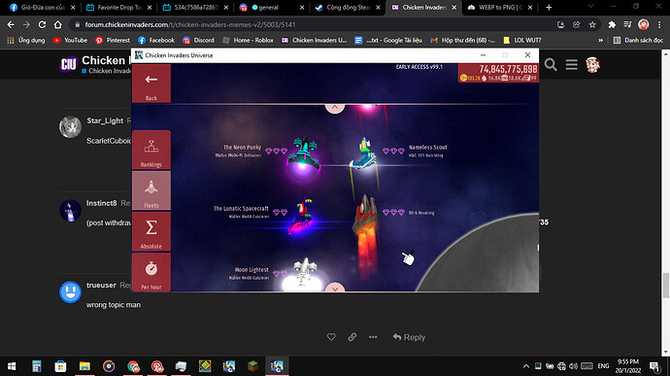The width and height of the screenshot is (670, 376).
Task: Show more post actions ellipsis
Action: (373, 337)
